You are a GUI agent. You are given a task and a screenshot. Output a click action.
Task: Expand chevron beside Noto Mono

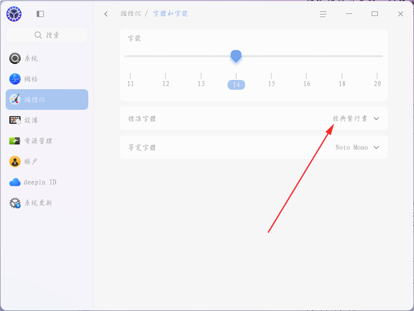click(x=376, y=147)
